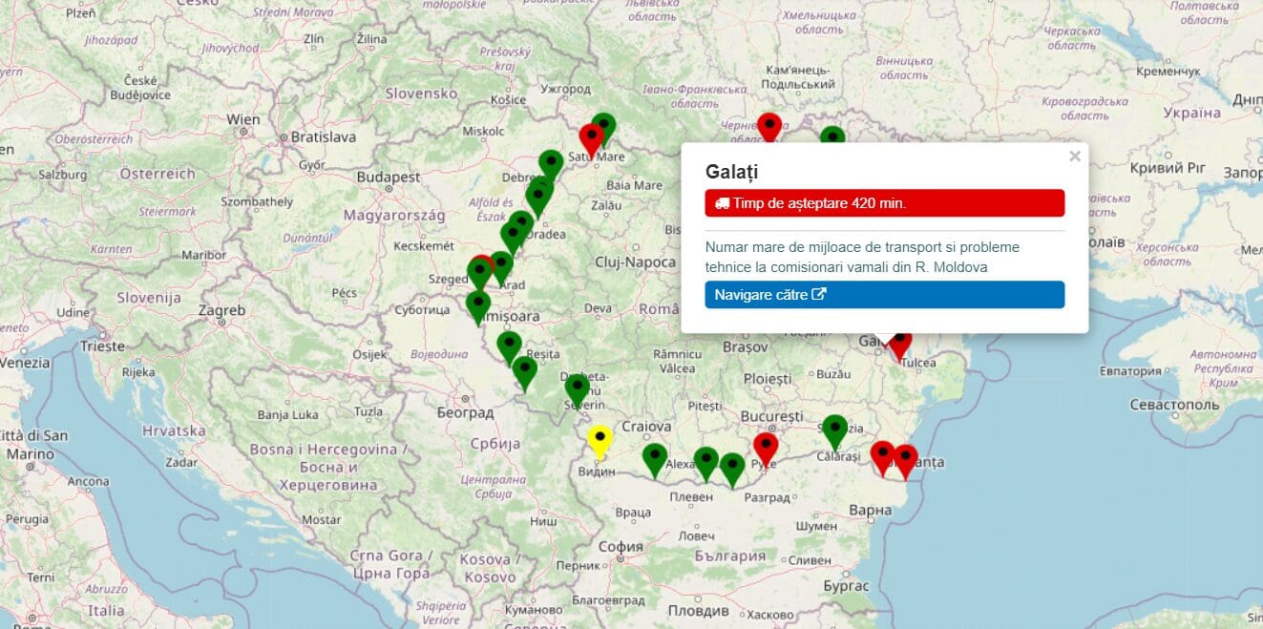1263x629 pixels.
Task: Open the green marker above Pleven
Action: pyautogui.click(x=705, y=462)
